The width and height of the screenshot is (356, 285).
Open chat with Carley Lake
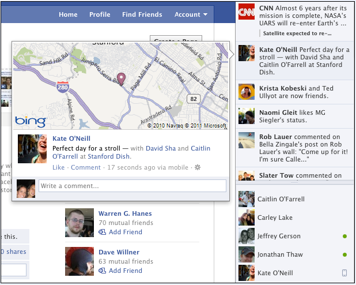[295, 217]
